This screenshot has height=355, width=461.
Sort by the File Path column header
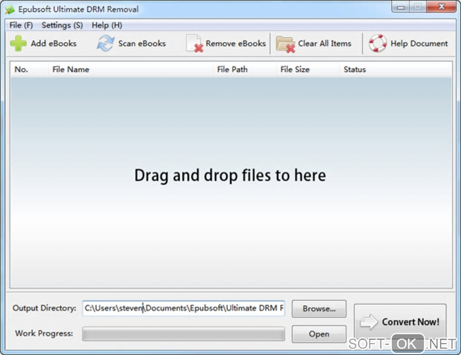tap(245, 70)
